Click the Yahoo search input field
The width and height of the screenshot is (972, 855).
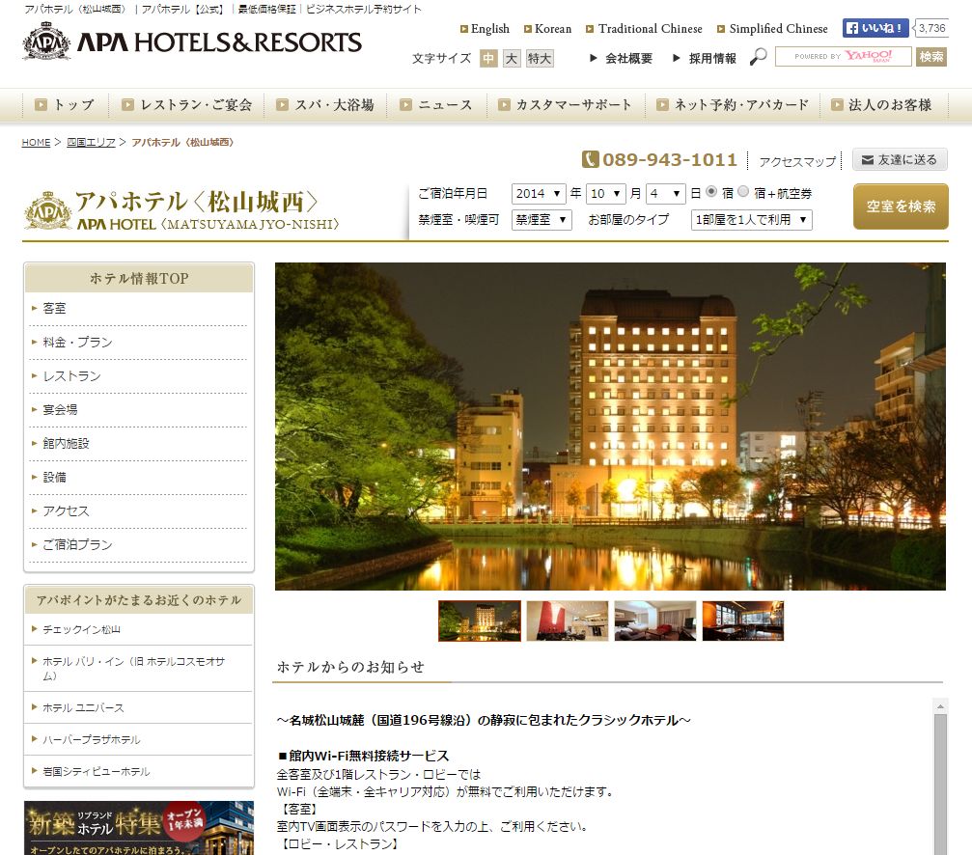[x=843, y=57]
